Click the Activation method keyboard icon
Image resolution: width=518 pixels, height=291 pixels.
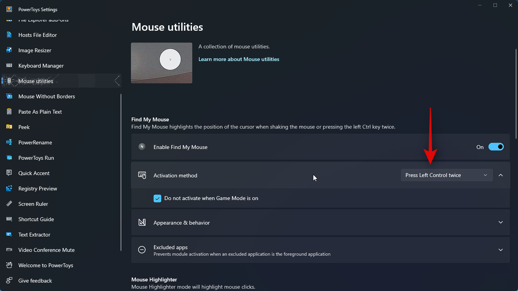pyautogui.click(x=142, y=175)
